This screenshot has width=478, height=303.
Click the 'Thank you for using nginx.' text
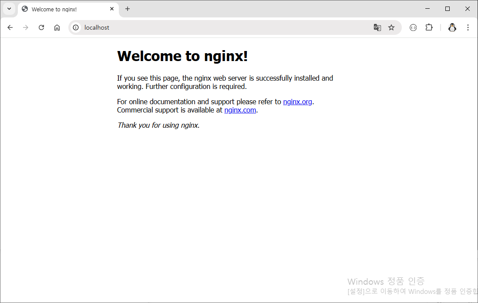(158, 125)
